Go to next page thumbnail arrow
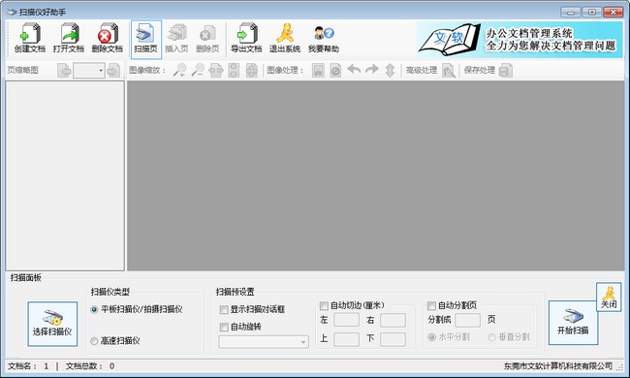 tap(113, 71)
